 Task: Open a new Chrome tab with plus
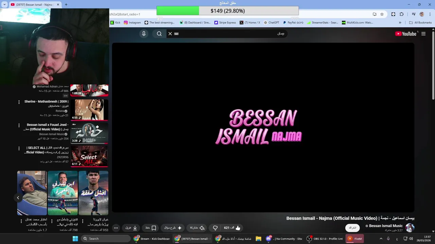pos(66,4)
